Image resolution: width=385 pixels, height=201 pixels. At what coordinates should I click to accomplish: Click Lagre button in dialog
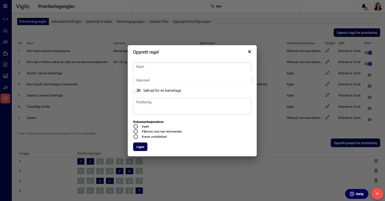(140, 147)
